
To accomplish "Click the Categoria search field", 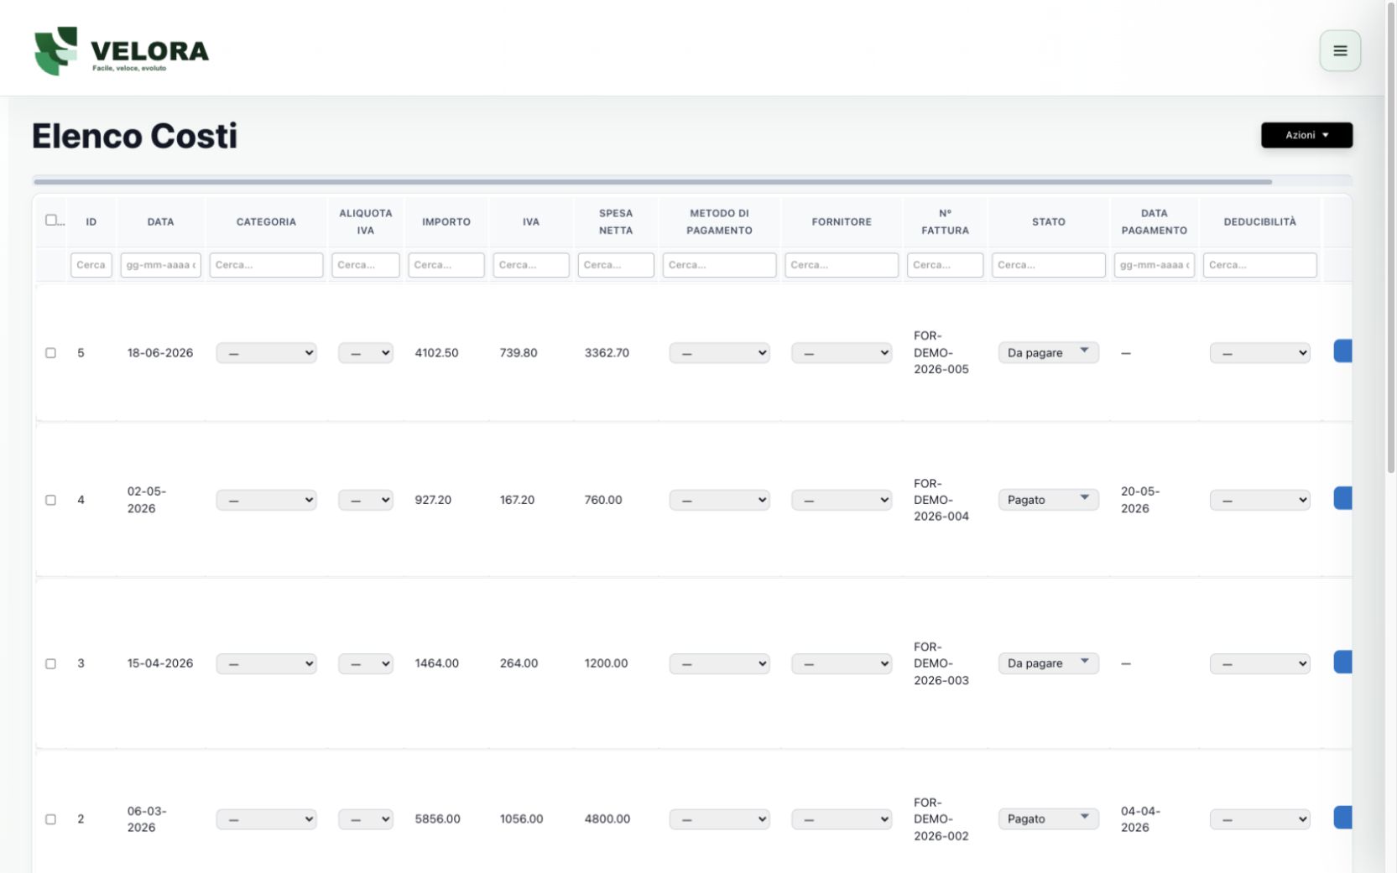I will pos(266,265).
